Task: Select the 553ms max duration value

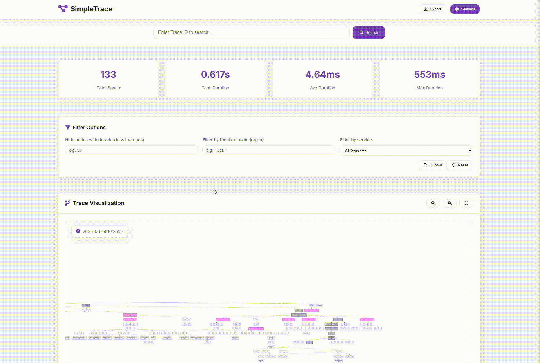Action: tap(429, 75)
